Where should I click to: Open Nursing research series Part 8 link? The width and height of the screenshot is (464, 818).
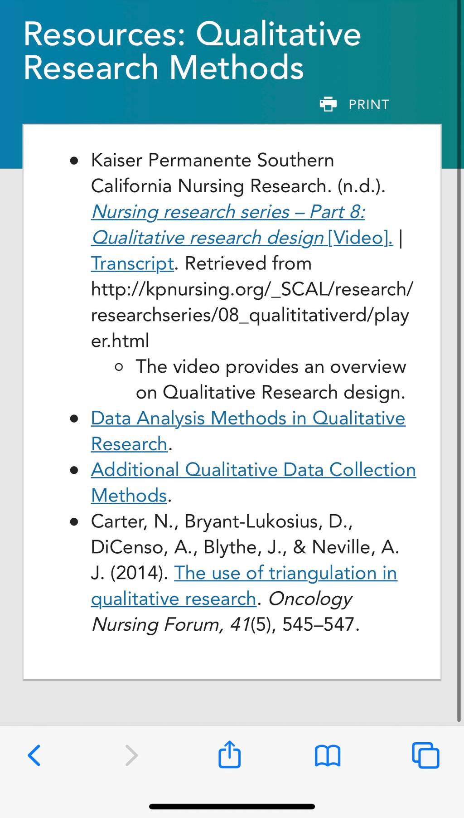[228, 212]
